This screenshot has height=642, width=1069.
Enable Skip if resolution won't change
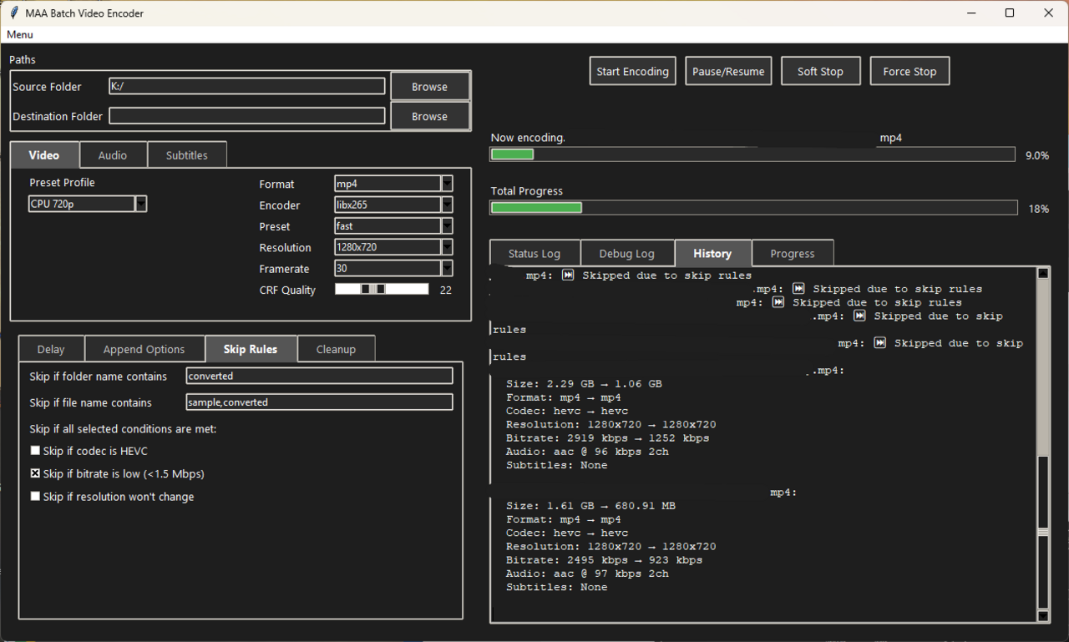pos(35,496)
